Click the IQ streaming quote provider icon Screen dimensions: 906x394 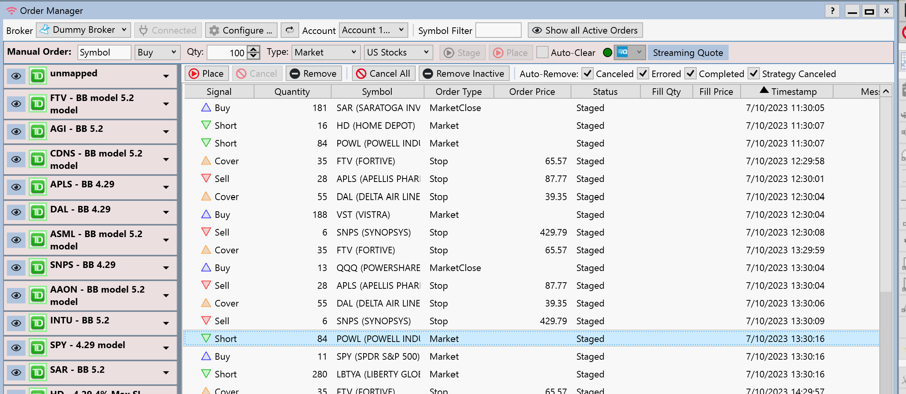[623, 52]
